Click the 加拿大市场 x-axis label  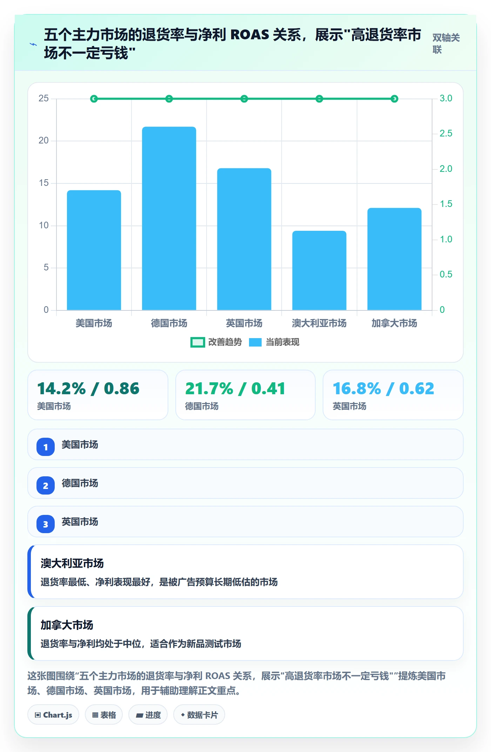394,323
